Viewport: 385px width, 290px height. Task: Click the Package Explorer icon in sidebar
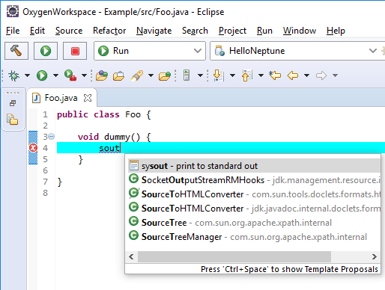point(13,119)
